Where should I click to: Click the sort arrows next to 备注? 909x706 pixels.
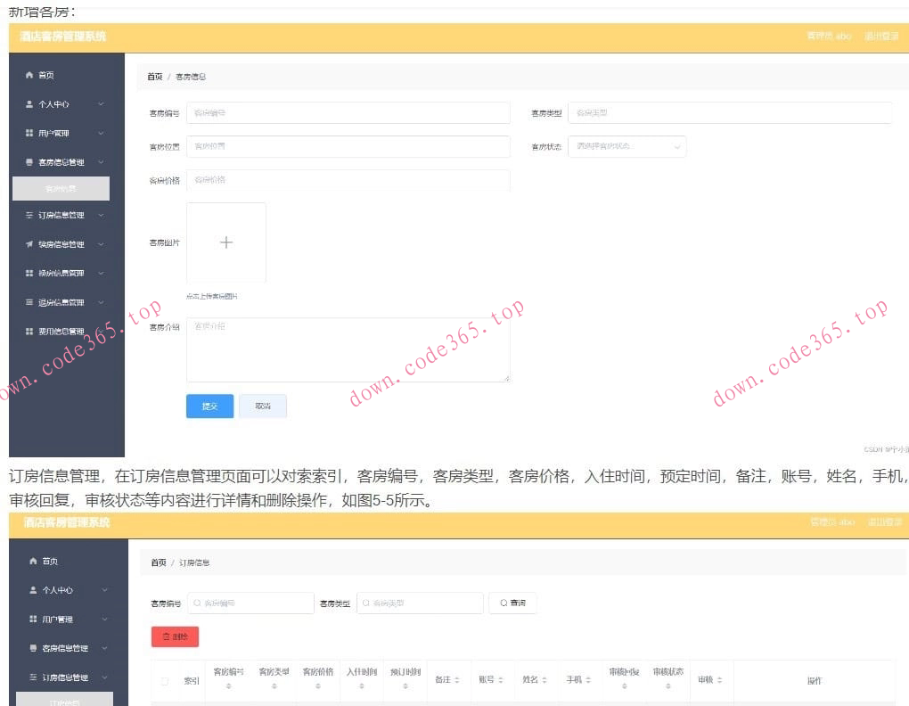pyautogui.click(x=457, y=680)
